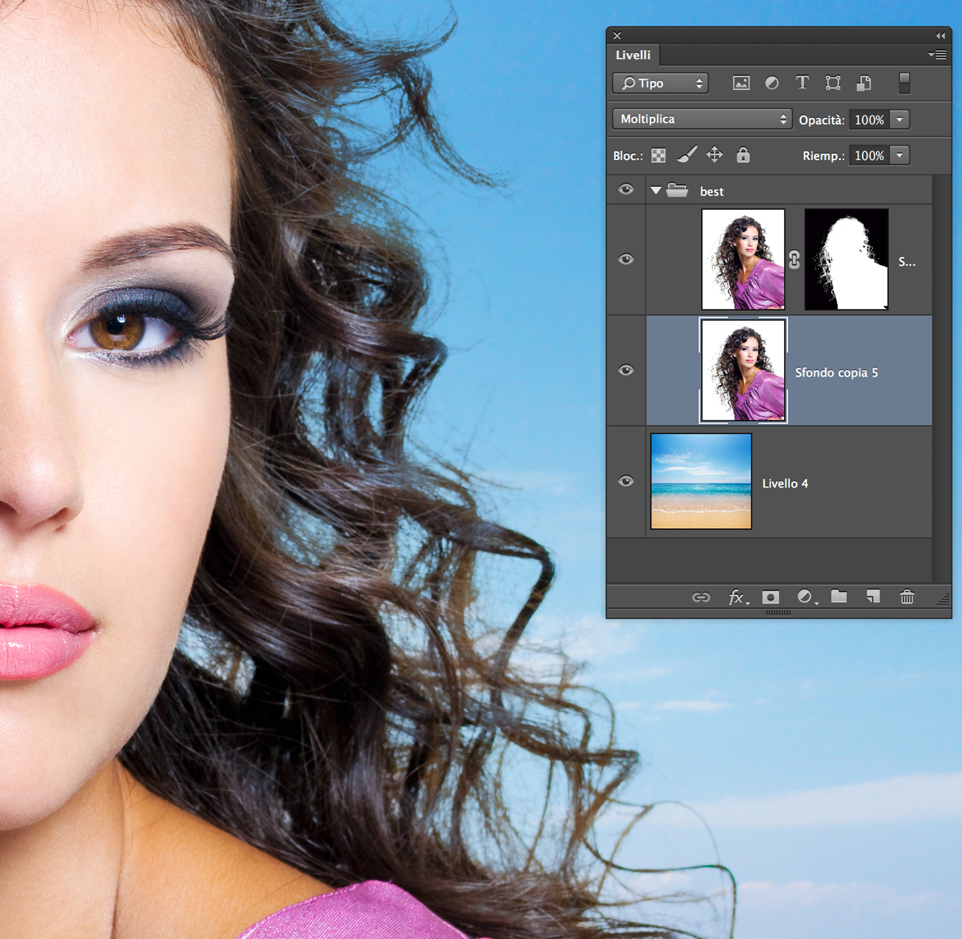
Task: Click the Opacità value field
Action: coord(870,119)
